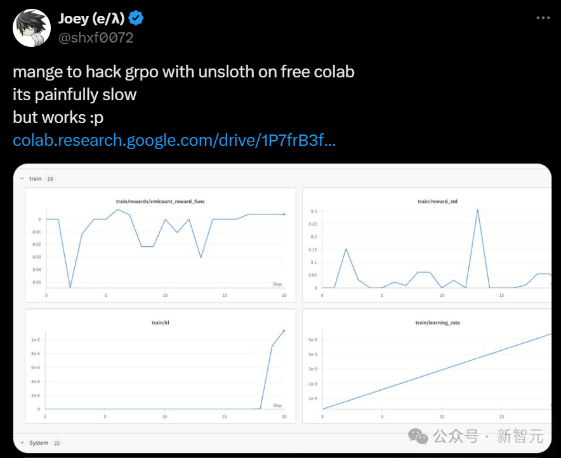Select the train/reward_std chart
Viewport: 561px width, 458px height.
pos(427,245)
